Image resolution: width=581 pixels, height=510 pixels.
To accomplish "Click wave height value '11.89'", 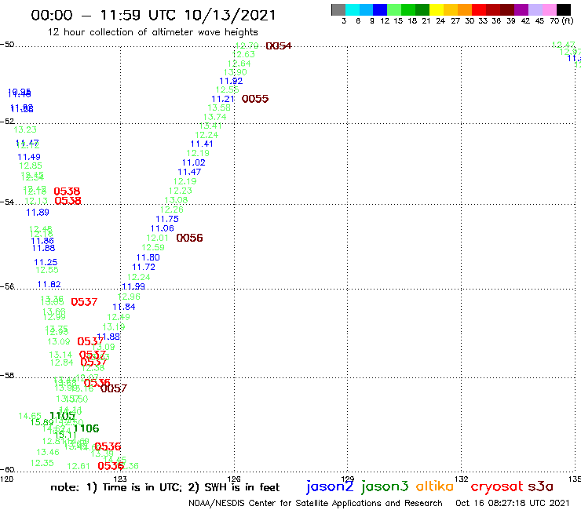I will pyautogui.click(x=38, y=213).
